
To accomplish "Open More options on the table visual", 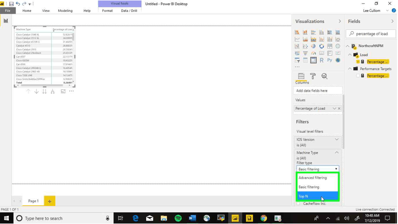I will (x=71, y=91).
